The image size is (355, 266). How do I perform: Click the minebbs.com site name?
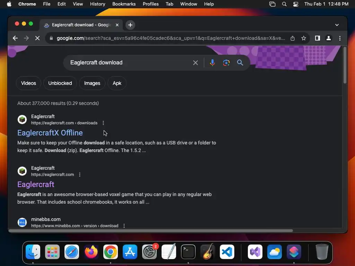(46, 219)
